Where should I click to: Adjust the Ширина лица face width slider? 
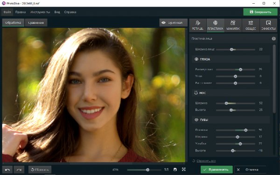pyautogui.click(x=235, y=49)
